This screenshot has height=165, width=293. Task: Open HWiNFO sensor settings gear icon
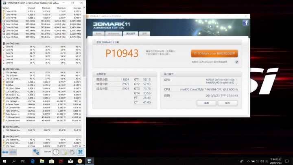(x=72, y=152)
